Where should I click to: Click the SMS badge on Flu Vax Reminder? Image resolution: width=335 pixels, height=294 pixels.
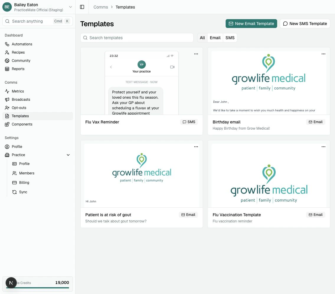(x=189, y=122)
